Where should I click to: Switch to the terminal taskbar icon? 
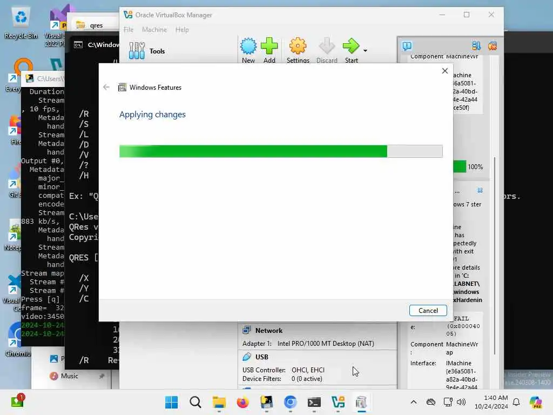(x=314, y=402)
